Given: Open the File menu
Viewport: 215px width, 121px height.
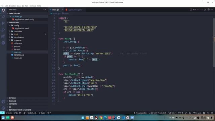Looking at the screenshot, I should click(2, 6).
